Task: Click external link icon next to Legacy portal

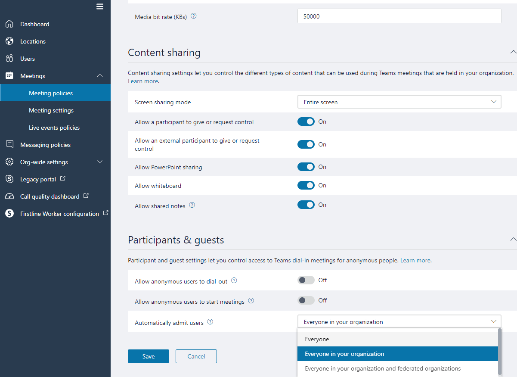Action: coord(62,178)
